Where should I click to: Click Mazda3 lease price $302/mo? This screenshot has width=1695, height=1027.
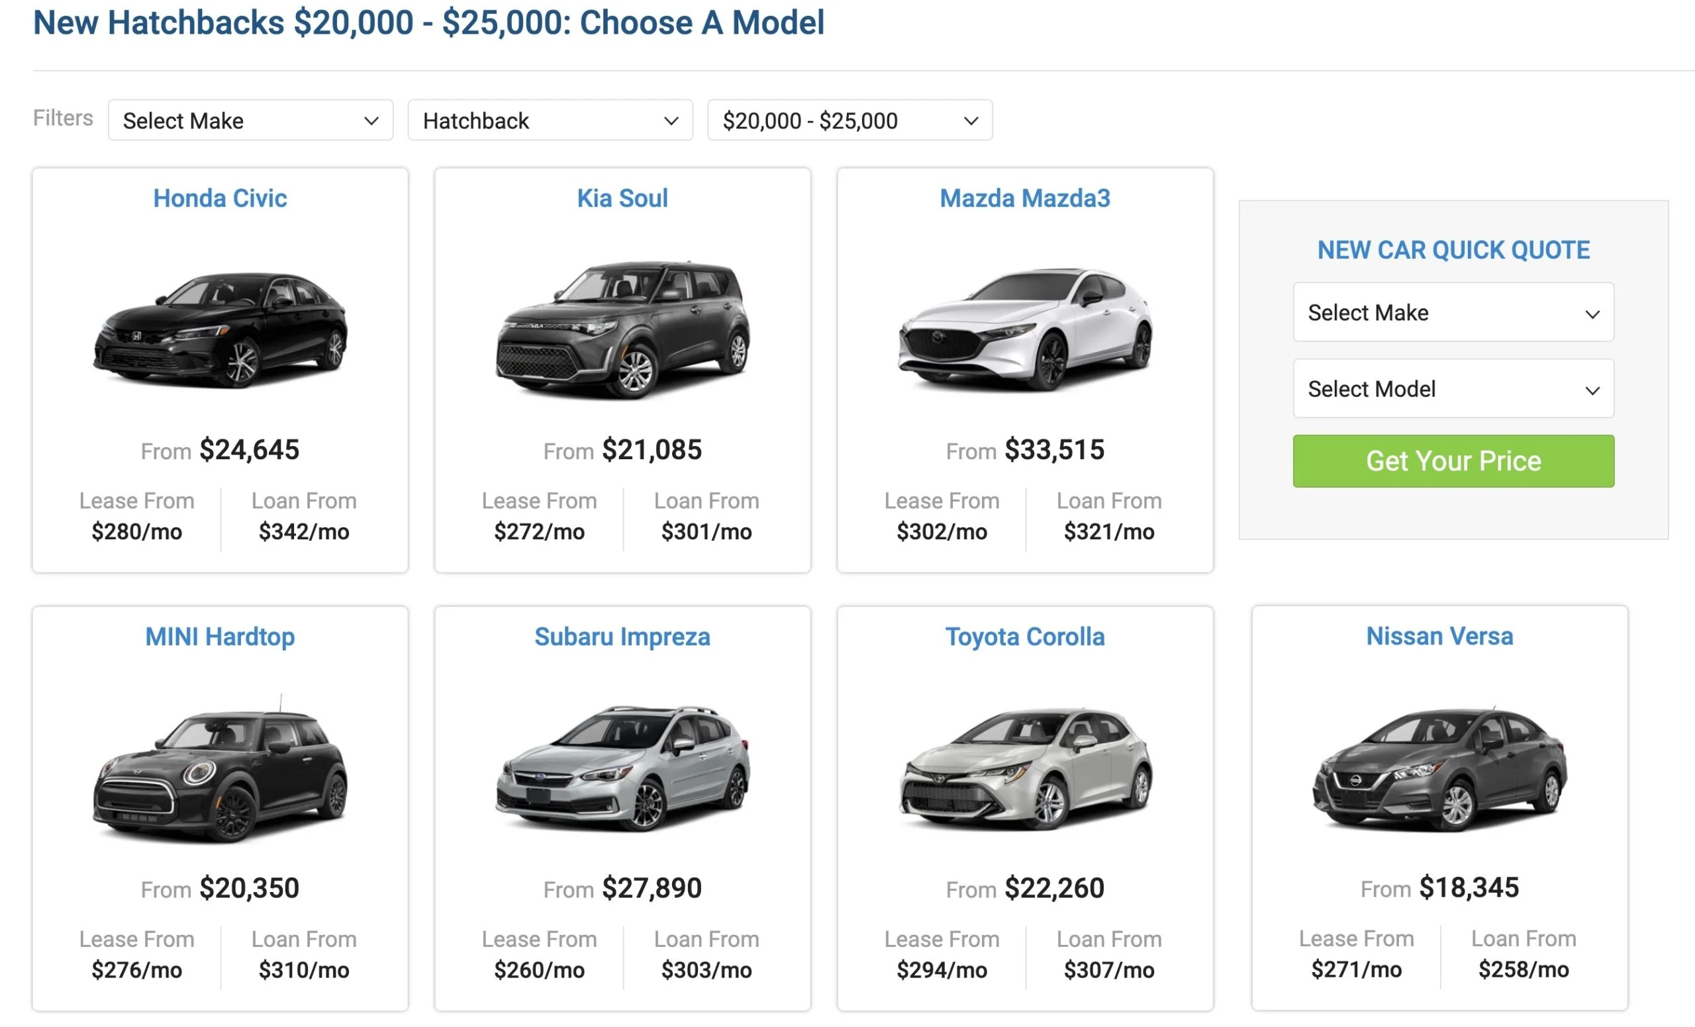(942, 531)
